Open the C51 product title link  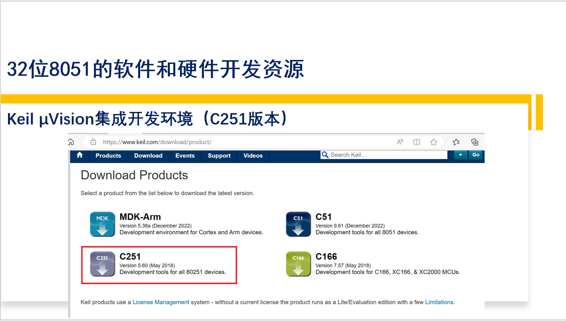coord(323,217)
